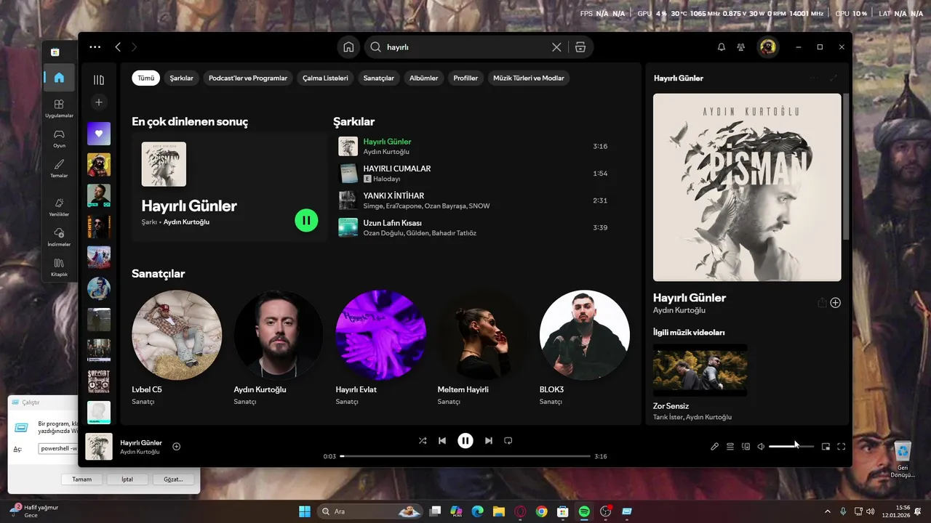Image resolution: width=931 pixels, height=523 pixels.
Task: Click the Aç input field in Çalıştır
Action: click(x=58, y=449)
